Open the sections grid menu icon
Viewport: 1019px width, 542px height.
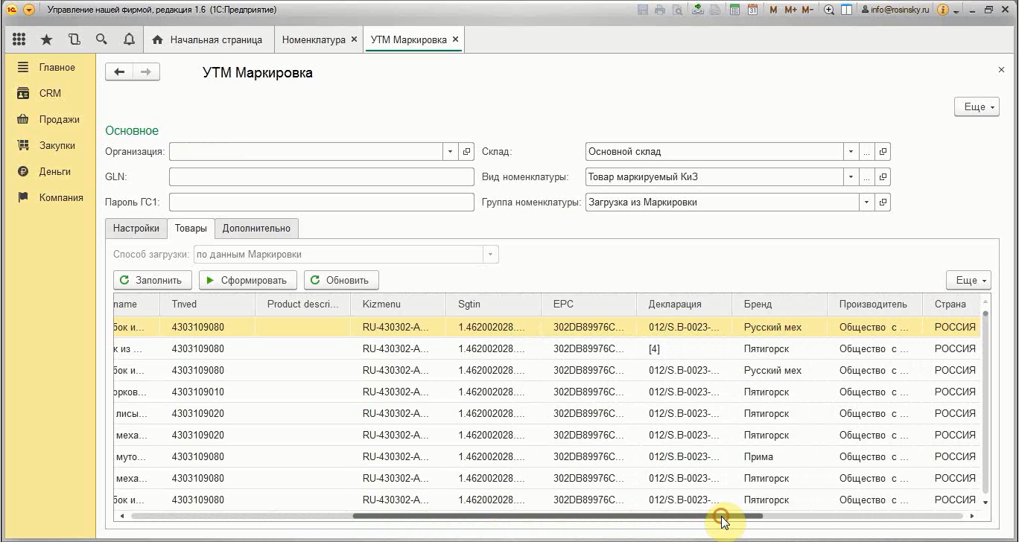tap(19, 39)
